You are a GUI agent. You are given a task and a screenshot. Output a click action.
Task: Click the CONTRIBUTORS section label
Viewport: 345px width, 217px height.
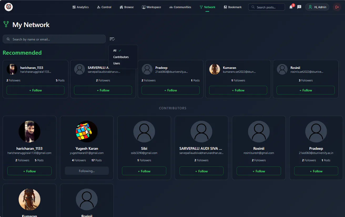point(172,108)
